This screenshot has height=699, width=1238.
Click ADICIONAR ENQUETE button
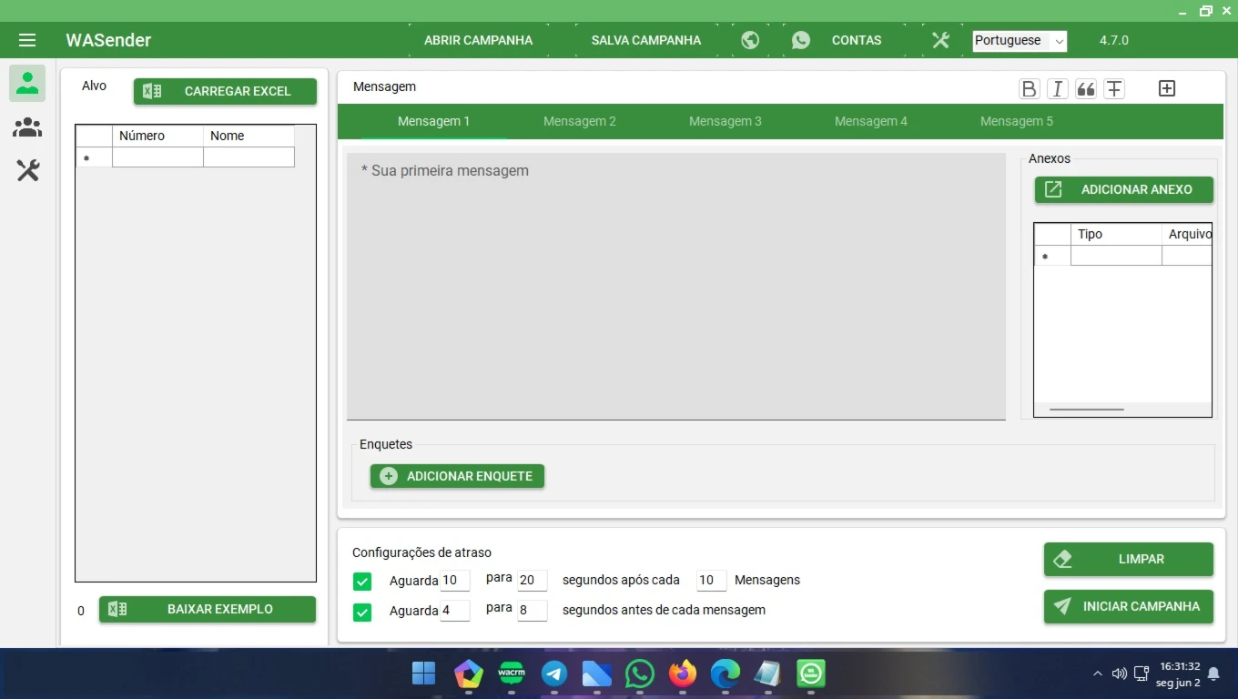457,476
